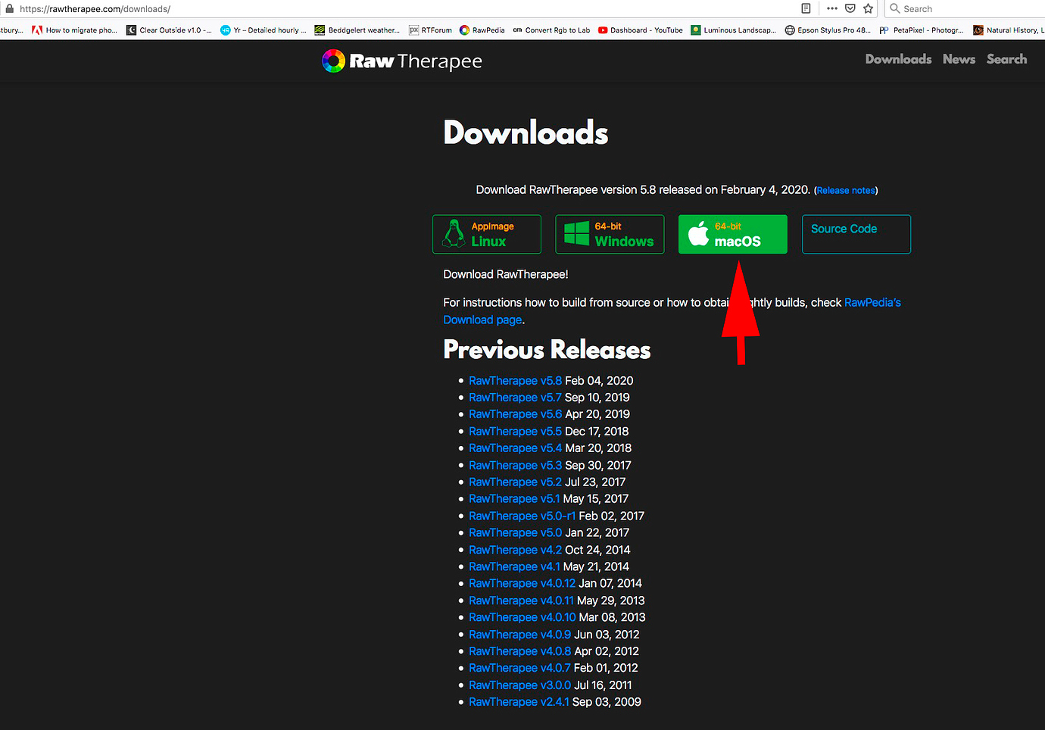Open RawTherapee v5.1 release link

[x=514, y=499]
